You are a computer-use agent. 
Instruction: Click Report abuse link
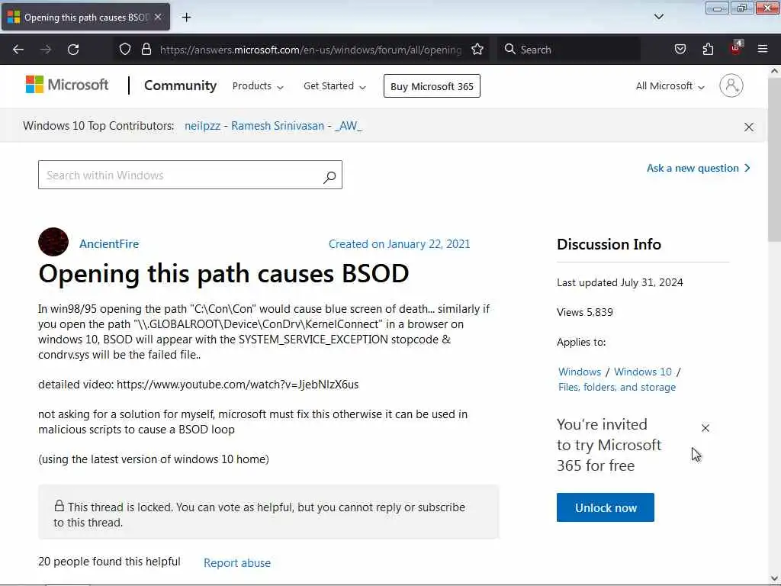point(237,563)
